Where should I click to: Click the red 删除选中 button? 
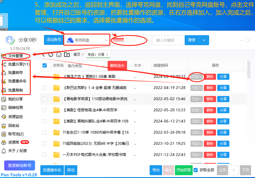pyautogui.click(x=117, y=66)
